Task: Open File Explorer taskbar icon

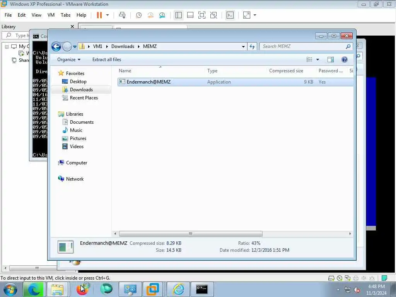Action: tap(57, 289)
